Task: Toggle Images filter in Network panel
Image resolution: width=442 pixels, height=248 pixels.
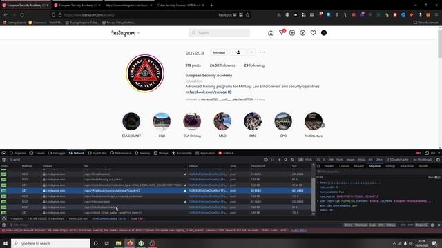Action: coord(350,160)
